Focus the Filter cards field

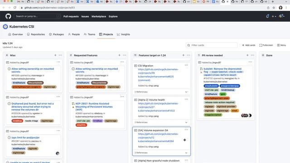212,45
